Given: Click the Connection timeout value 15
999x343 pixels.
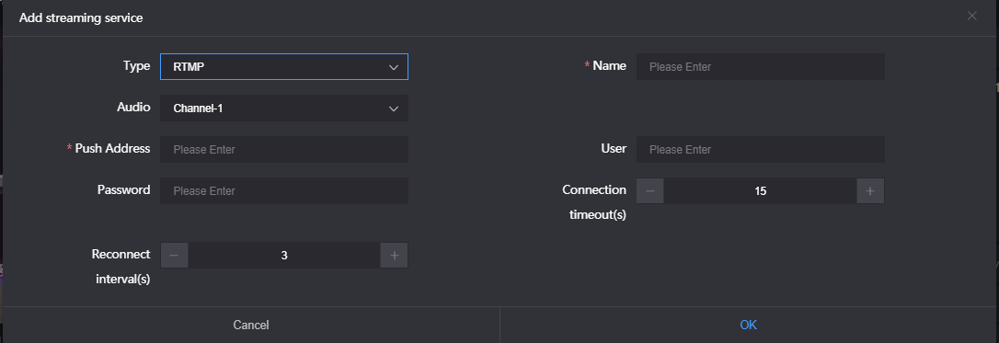Looking at the screenshot, I should (x=760, y=191).
